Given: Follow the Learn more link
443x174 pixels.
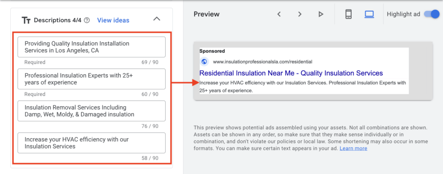Looking at the screenshot, I should [x=353, y=149].
